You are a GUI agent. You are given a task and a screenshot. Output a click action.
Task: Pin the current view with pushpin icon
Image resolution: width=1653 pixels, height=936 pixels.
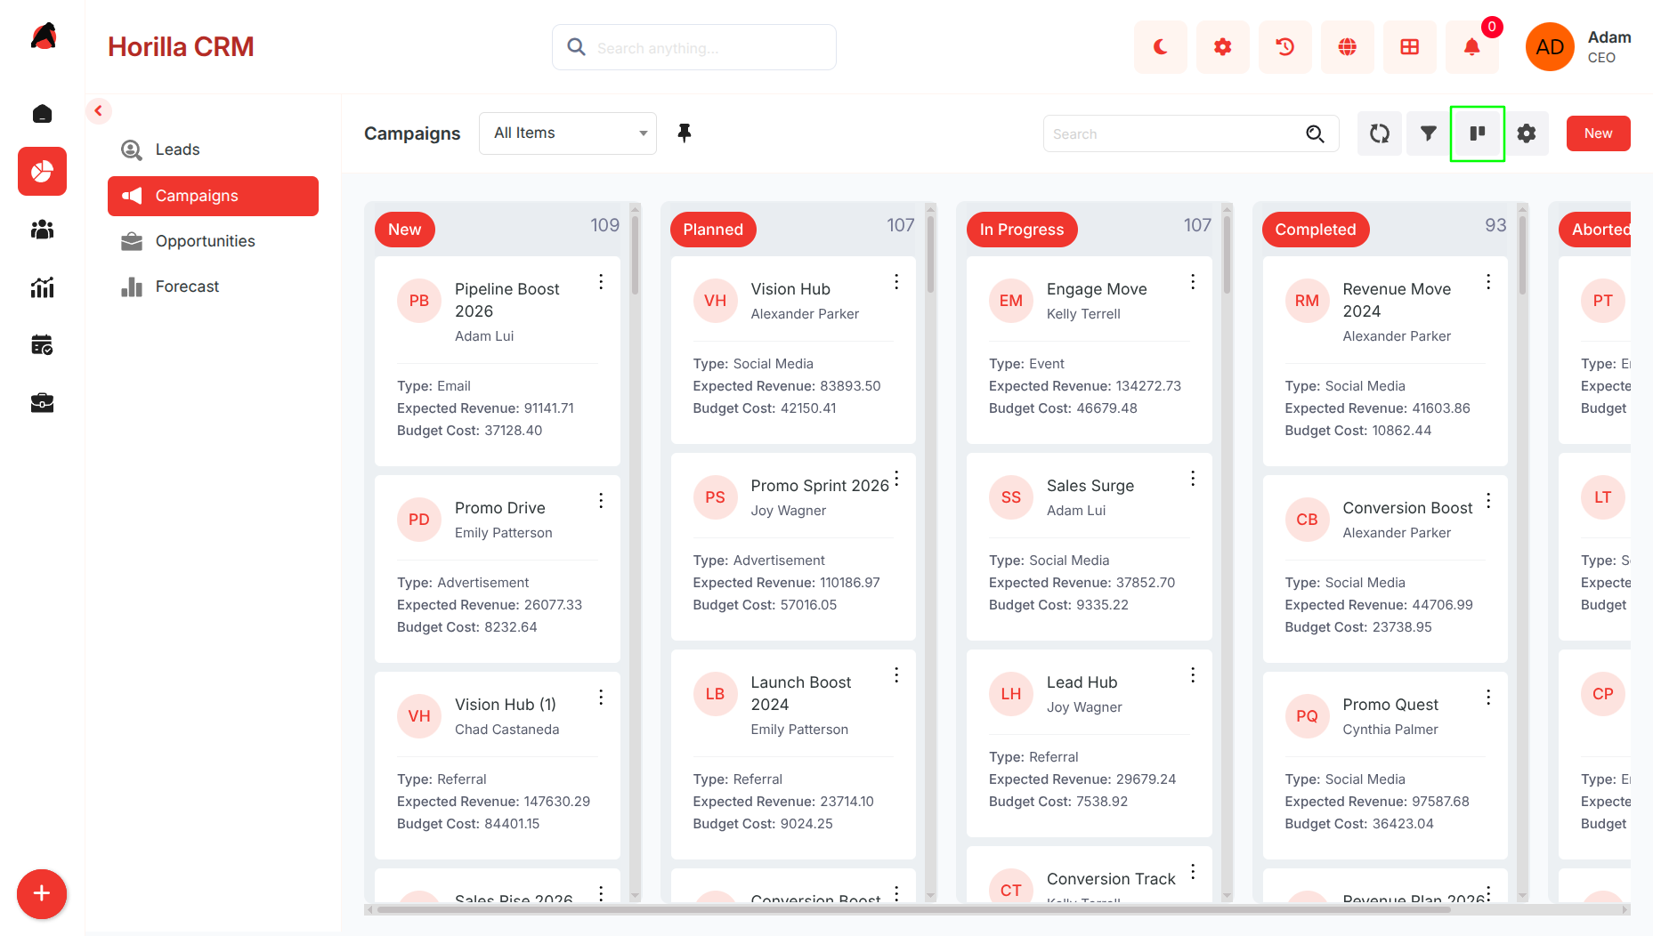[684, 133]
